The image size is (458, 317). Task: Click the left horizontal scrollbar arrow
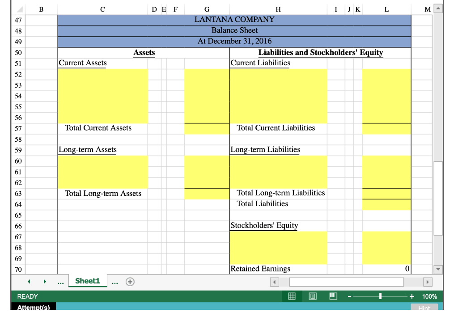coord(274,282)
